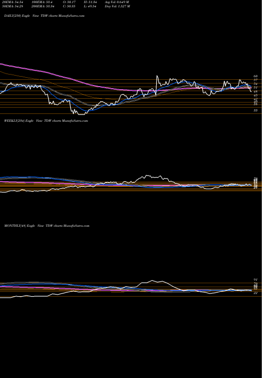Select the 50EMA value in the header
The image size is (262, 378).
(x=12, y=6)
